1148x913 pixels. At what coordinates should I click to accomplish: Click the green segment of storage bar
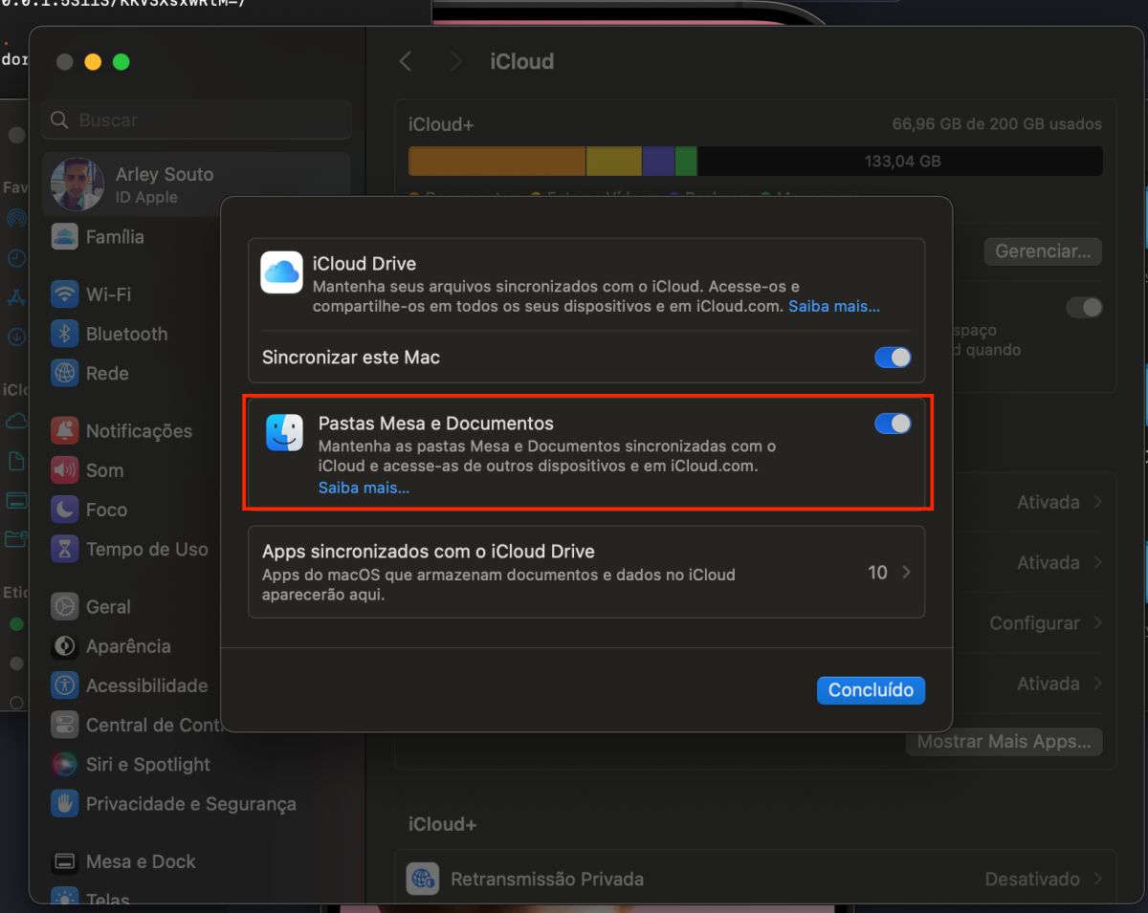[x=686, y=161]
